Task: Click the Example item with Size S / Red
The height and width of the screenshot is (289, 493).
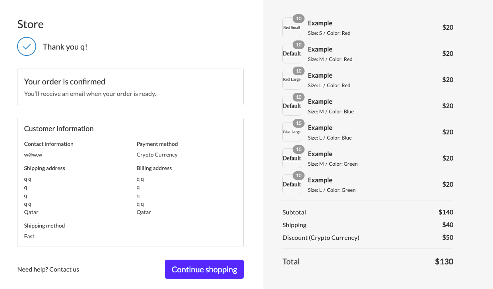Action: click(x=368, y=27)
